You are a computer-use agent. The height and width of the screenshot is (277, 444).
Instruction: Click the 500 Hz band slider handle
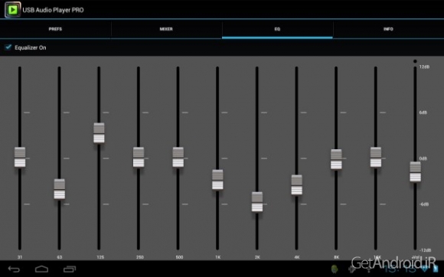pos(178,157)
